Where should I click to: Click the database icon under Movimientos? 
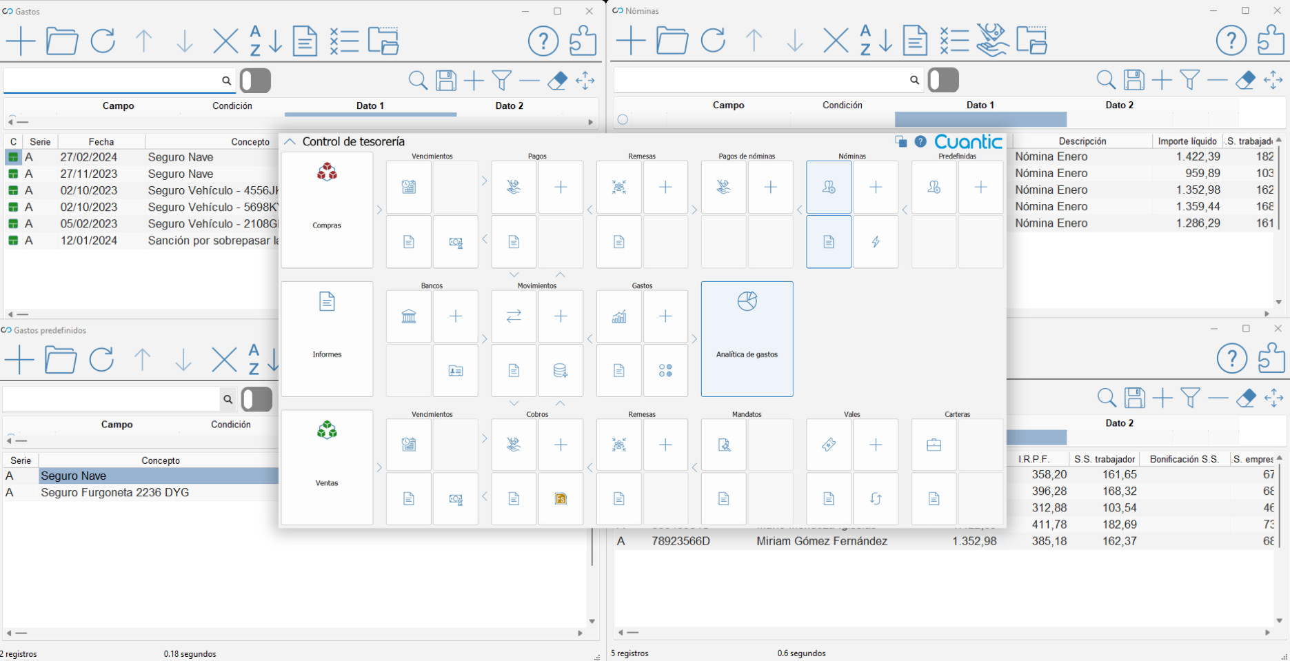561,371
